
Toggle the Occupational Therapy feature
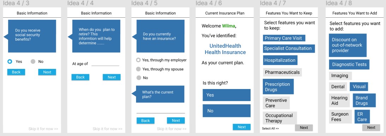click(280, 118)
